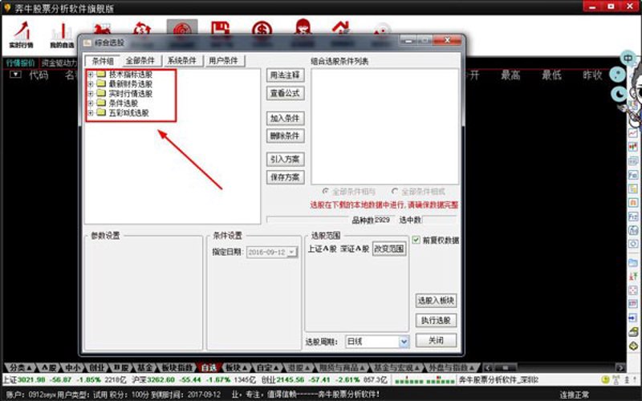This screenshot has height=401, width=642.
Task: Toggle the 前复权数据 checkbox
Action: coord(416,240)
